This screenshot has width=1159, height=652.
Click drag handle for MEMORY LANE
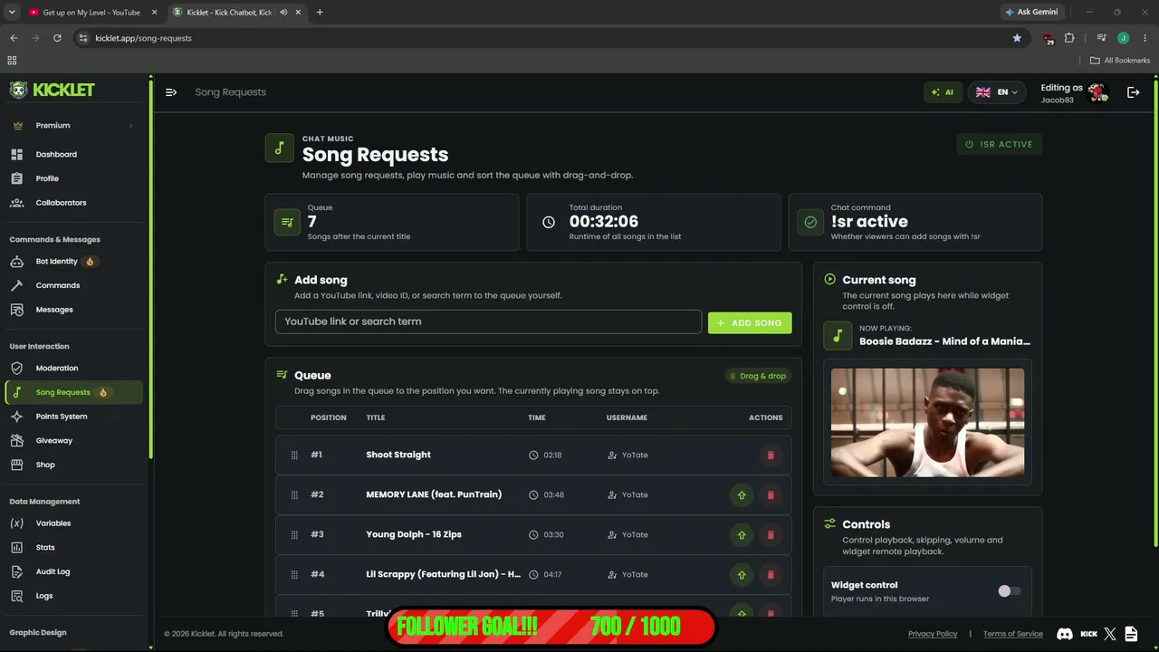[294, 494]
